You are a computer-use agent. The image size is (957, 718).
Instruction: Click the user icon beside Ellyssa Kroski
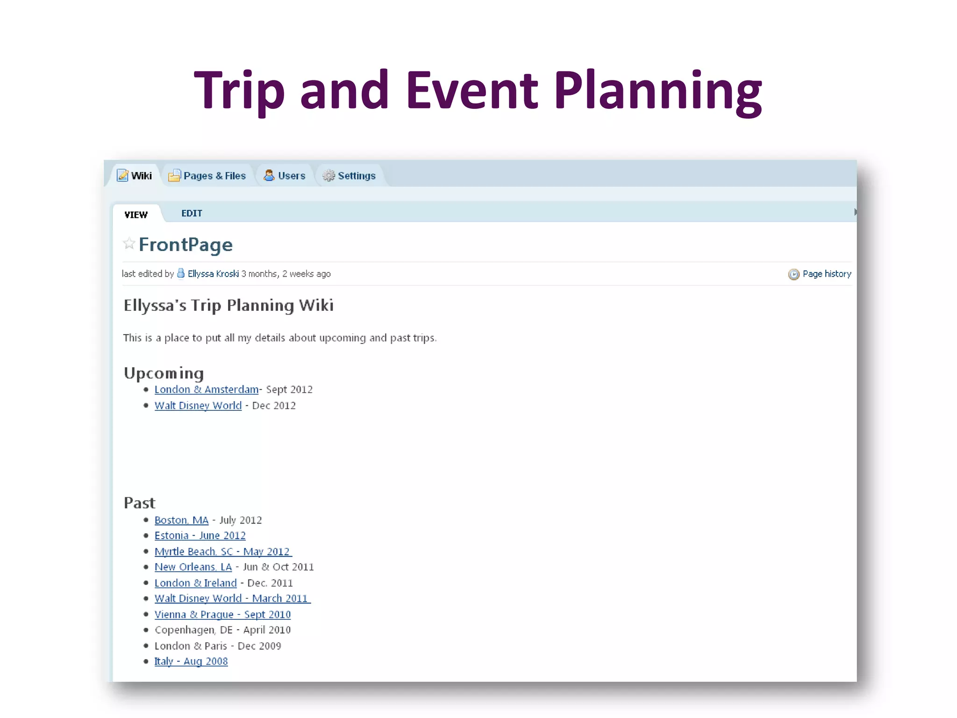tap(181, 273)
